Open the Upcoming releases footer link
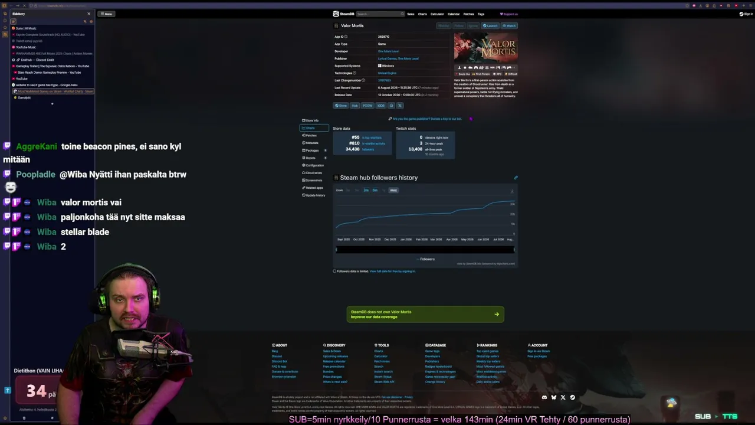This screenshot has width=755, height=425. (336, 356)
